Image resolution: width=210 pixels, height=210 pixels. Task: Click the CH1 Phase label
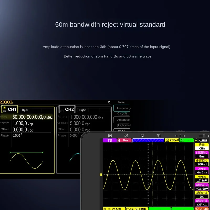(4, 135)
